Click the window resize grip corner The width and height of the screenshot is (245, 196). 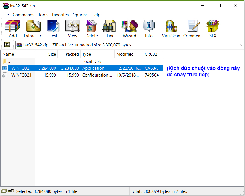pos(242,193)
